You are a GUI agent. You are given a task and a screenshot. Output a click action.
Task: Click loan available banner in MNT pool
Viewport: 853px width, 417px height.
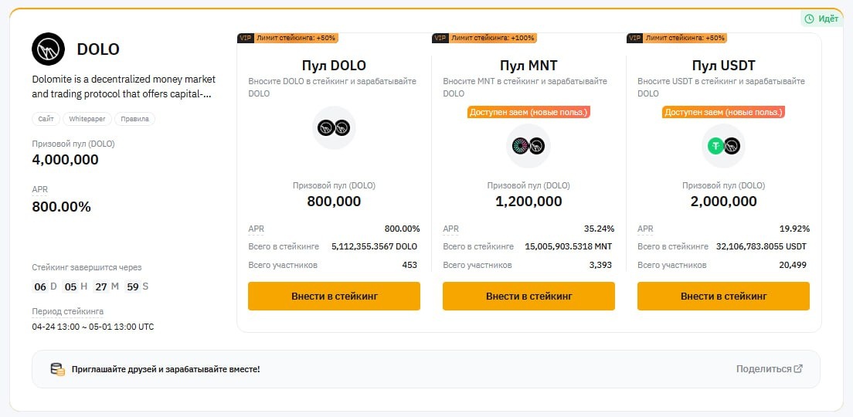tap(528, 112)
